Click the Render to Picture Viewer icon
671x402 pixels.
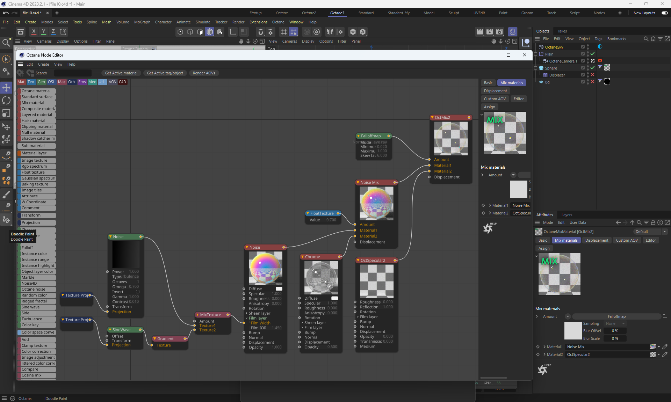coord(490,32)
